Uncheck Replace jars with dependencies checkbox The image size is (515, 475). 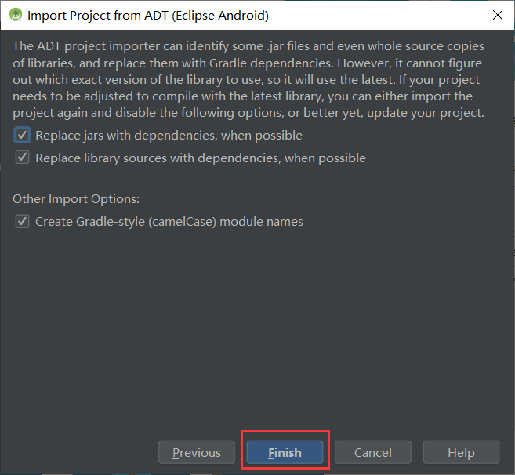click(22, 135)
